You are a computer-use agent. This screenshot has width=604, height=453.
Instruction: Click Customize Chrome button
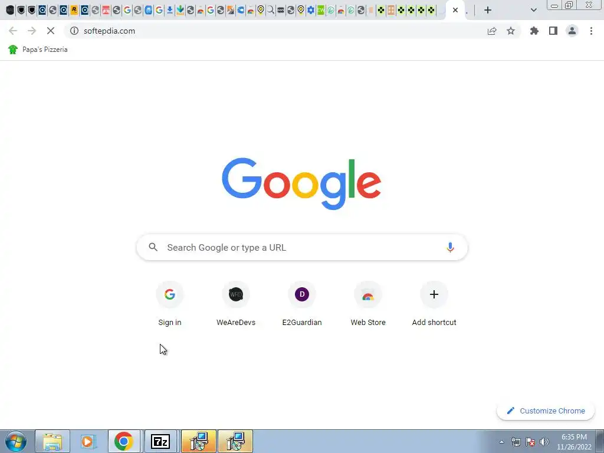point(546,411)
